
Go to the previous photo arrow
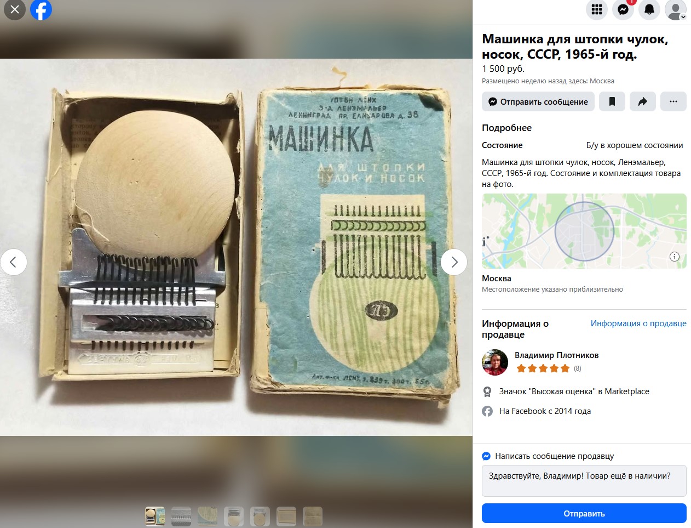14,262
